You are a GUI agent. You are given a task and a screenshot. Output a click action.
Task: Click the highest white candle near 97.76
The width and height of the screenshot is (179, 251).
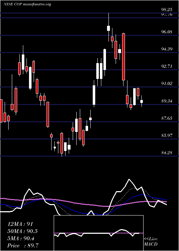tap(108, 28)
